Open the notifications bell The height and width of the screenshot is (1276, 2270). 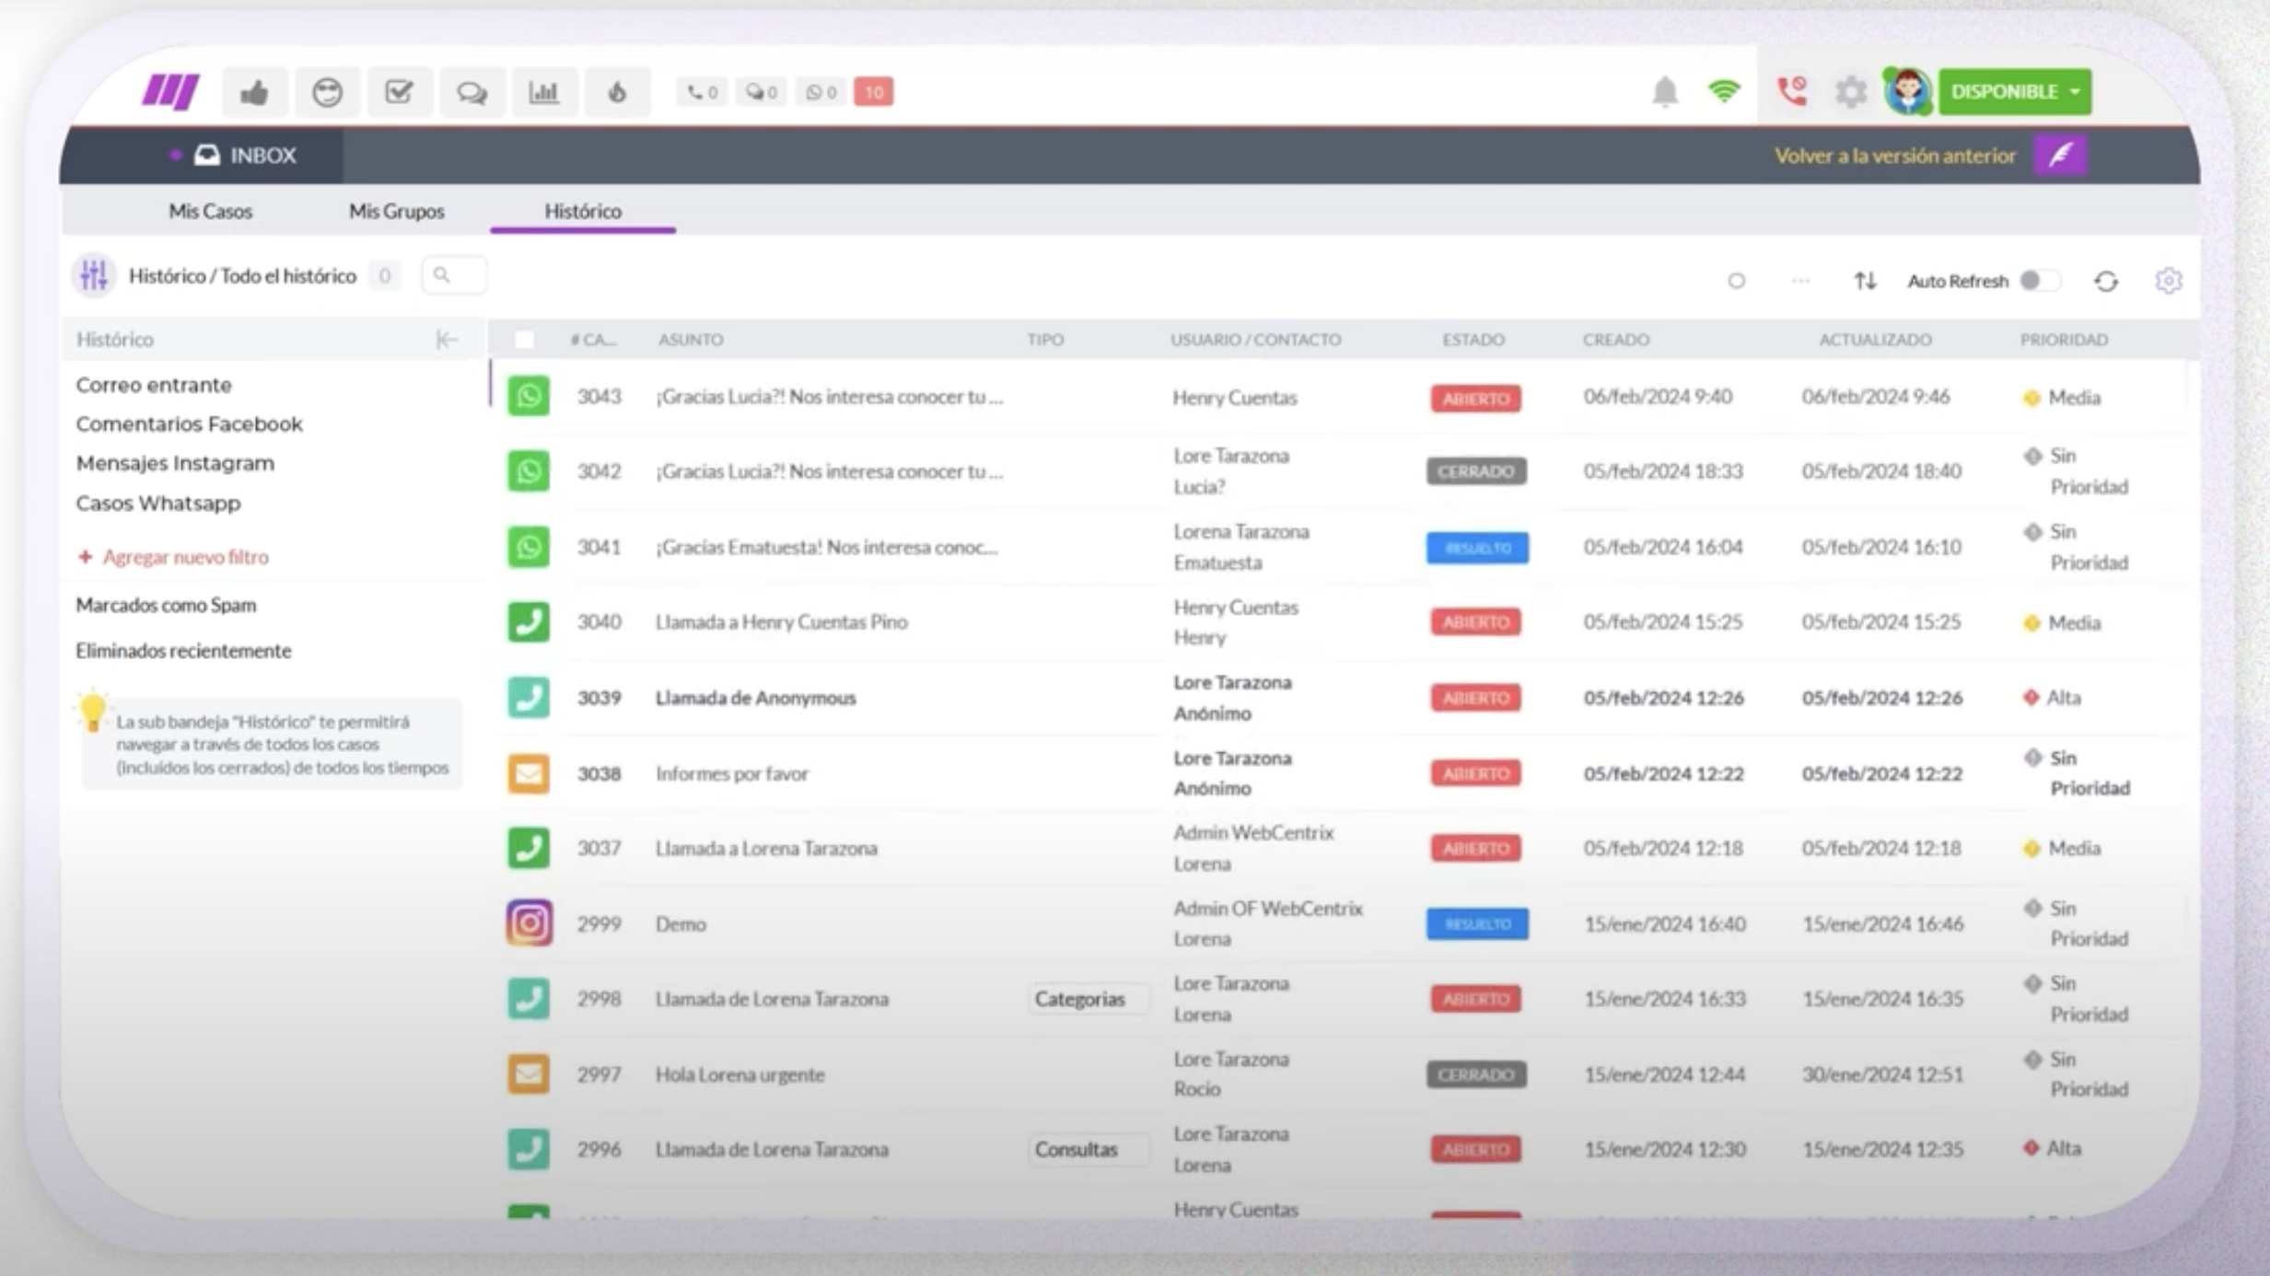coord(1665,92)
